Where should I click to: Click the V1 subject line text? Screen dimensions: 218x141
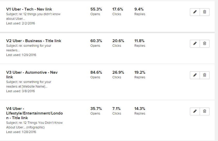(x=33, y=16)
